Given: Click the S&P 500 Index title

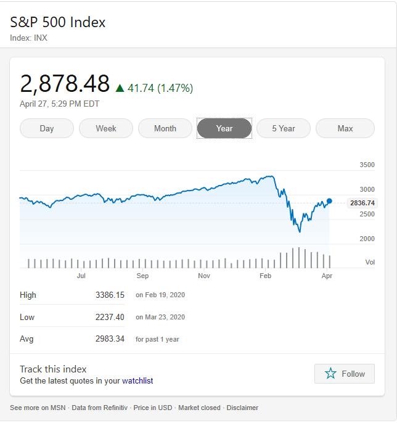Looking at the screenshot, I should (x=58, y=22).
